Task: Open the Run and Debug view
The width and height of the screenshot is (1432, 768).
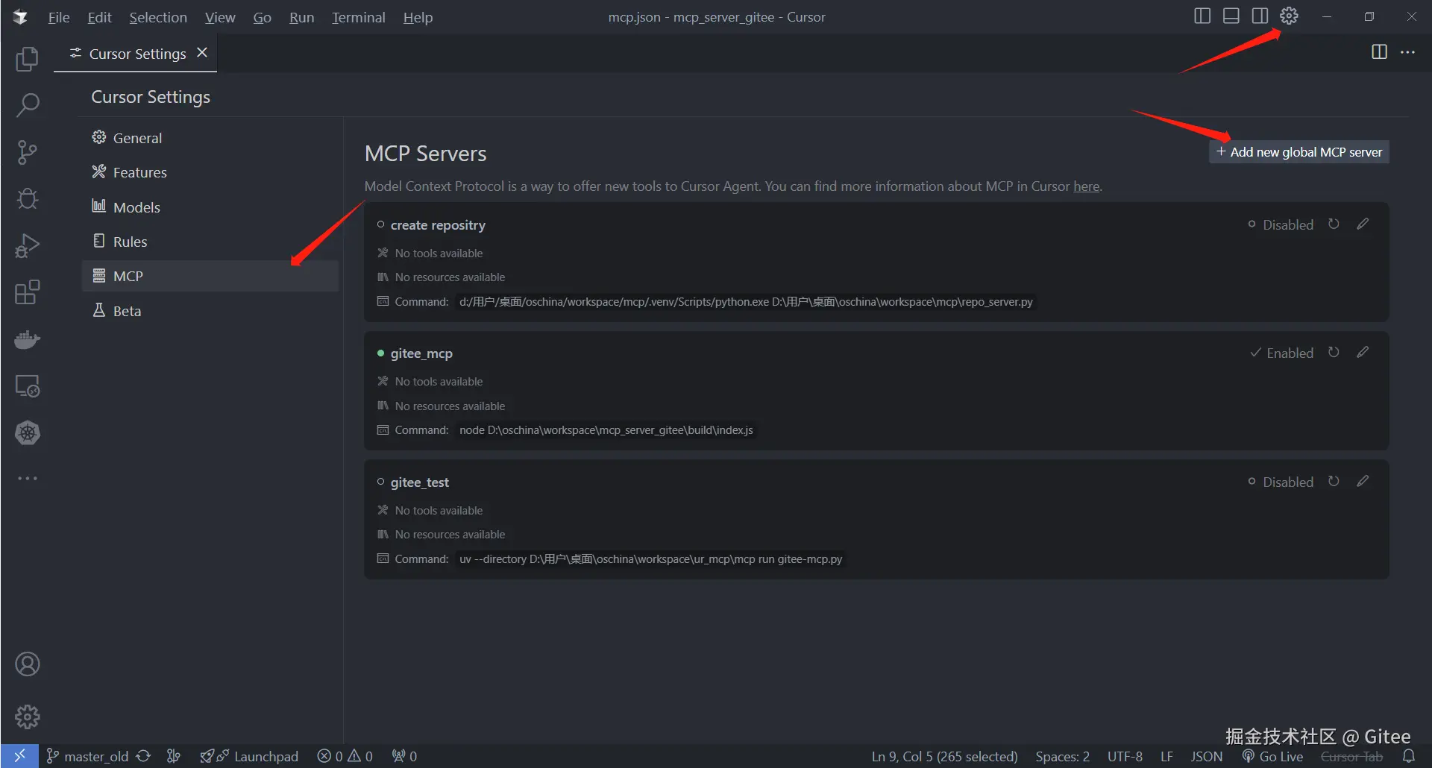Action: (28, 245)
